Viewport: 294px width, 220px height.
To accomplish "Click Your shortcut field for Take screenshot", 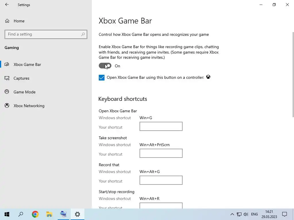I will [161, 153].
